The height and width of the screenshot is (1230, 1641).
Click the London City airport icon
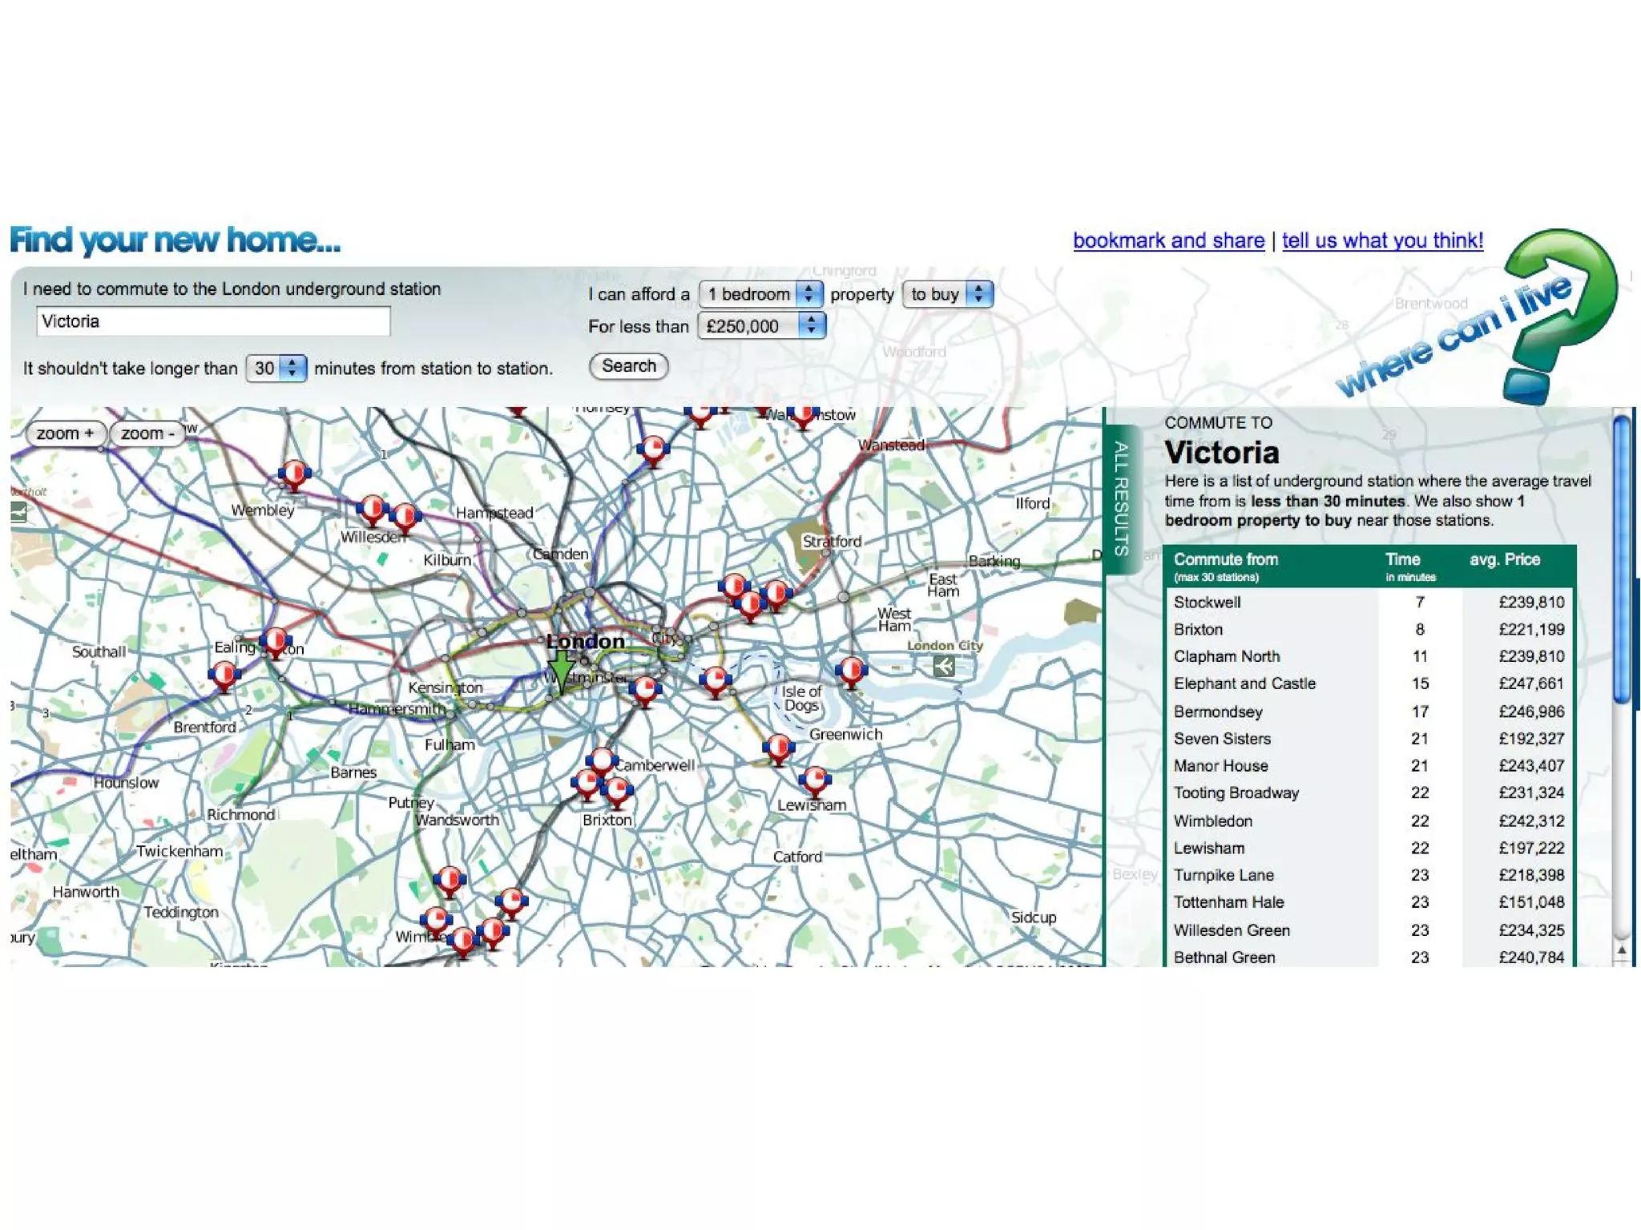[x=944, y=666]
